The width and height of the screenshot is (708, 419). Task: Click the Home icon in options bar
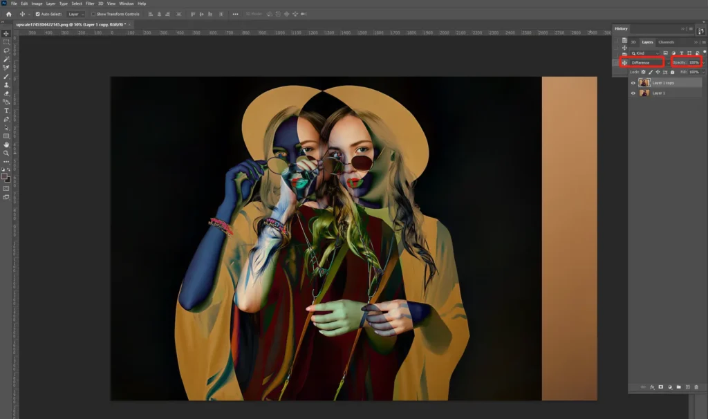point(8,14)
